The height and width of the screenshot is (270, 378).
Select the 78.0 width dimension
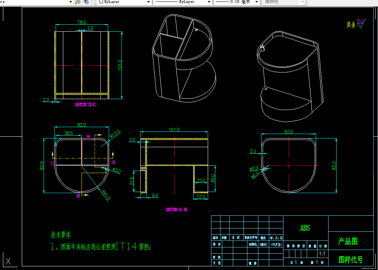82,22
